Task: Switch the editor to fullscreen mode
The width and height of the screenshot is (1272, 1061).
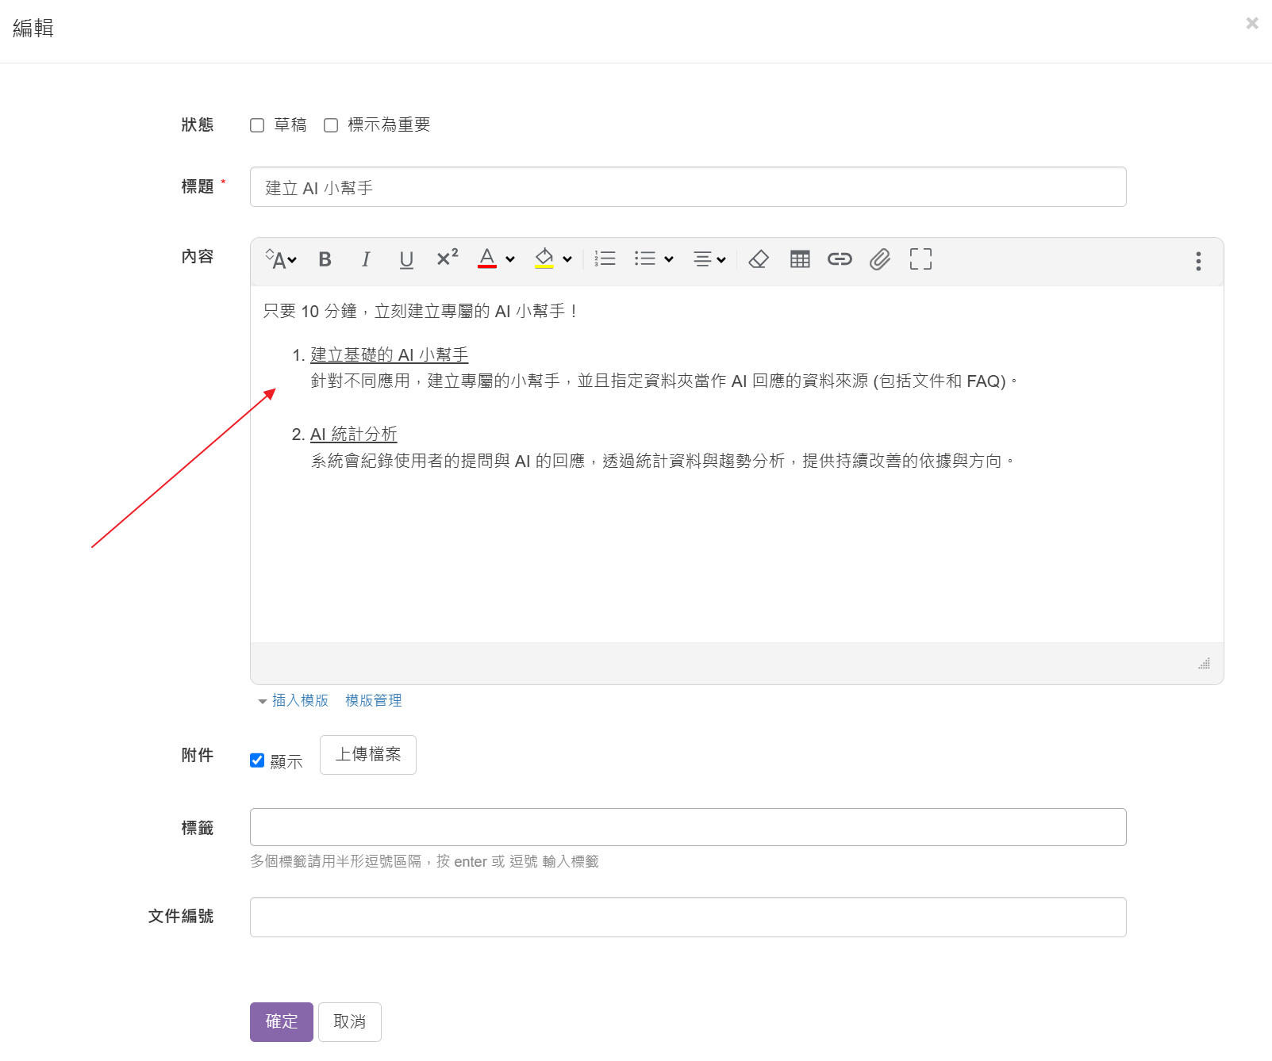Action: [920, 259]
